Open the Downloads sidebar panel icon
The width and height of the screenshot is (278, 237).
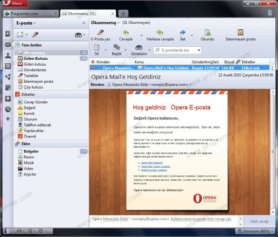(8, 98)
